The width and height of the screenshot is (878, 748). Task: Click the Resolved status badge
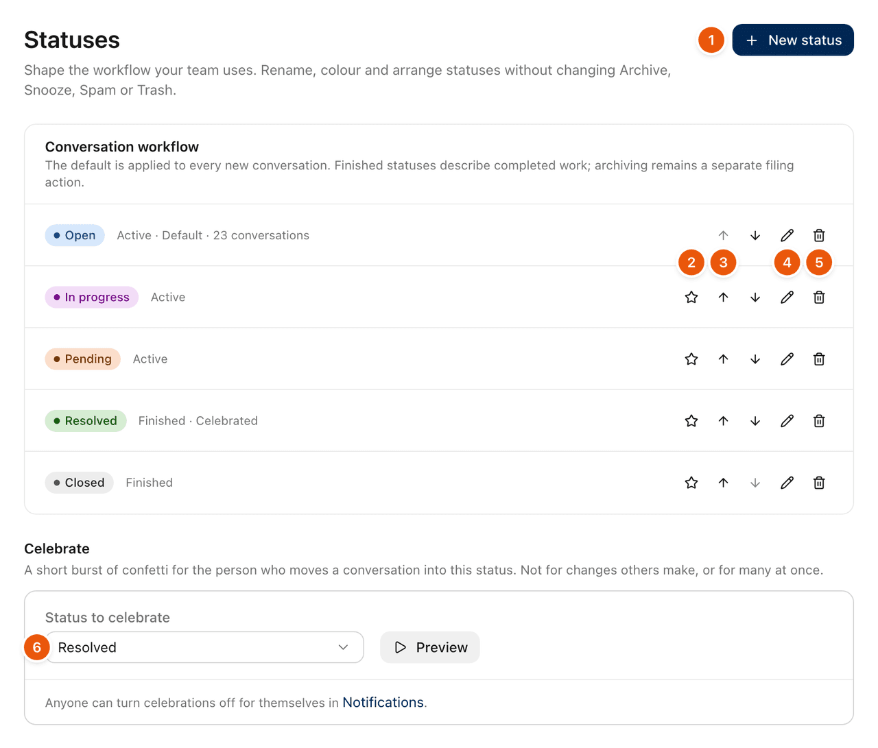tap(86, 420)
